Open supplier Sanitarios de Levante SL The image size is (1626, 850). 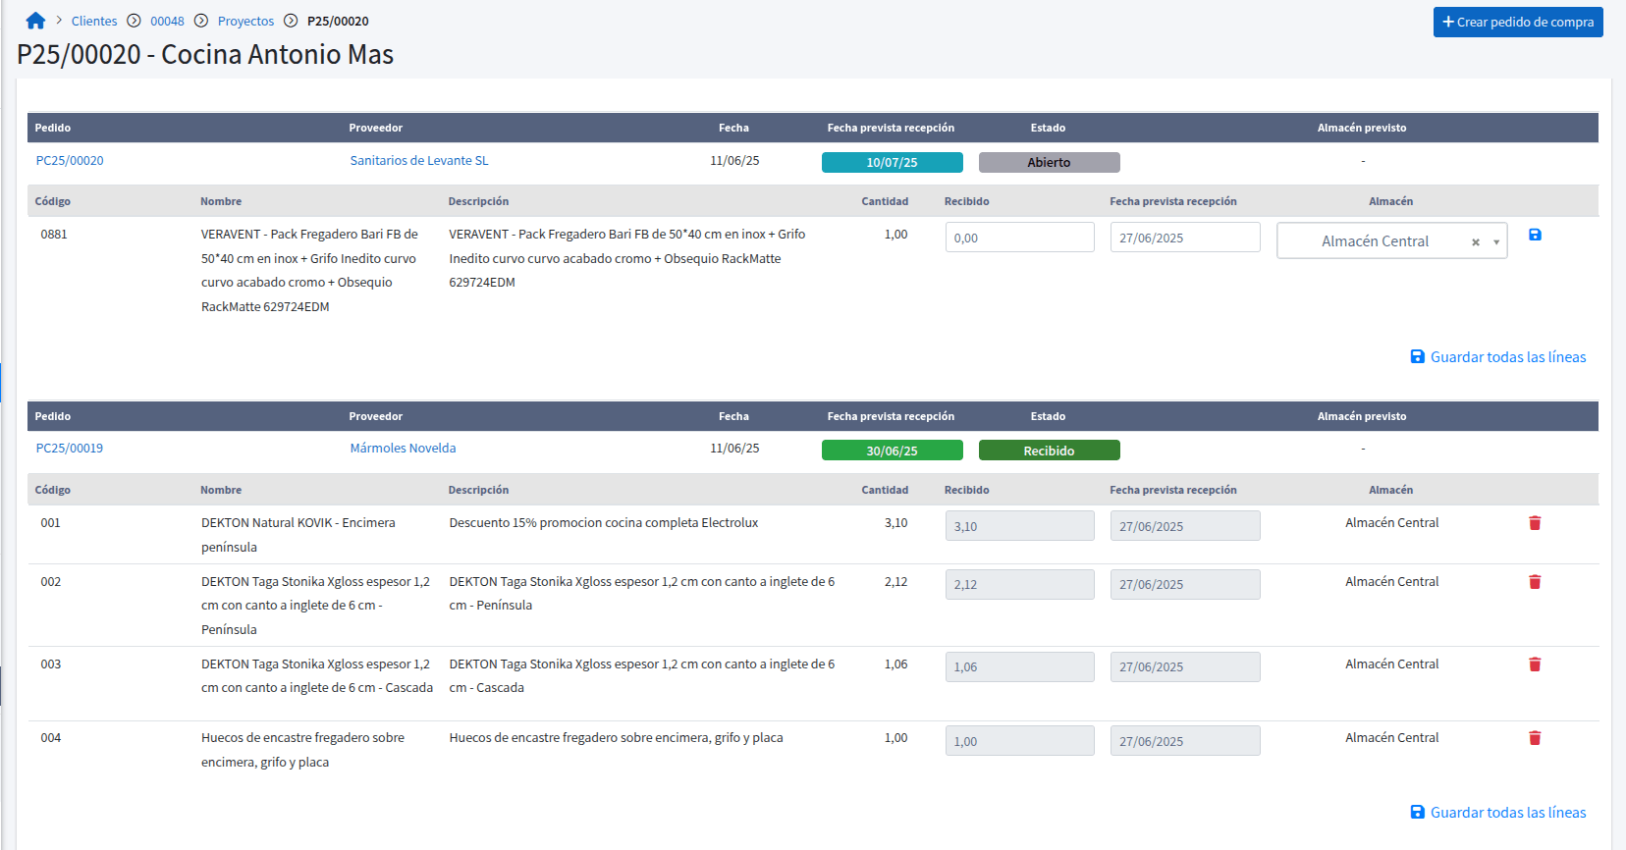[x=419, y=161]
